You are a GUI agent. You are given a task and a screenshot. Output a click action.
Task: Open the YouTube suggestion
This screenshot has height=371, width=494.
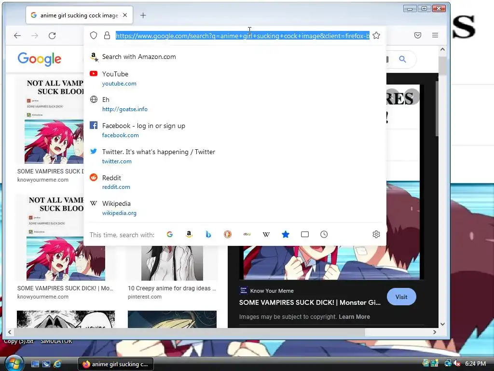[x=235, y=79]
